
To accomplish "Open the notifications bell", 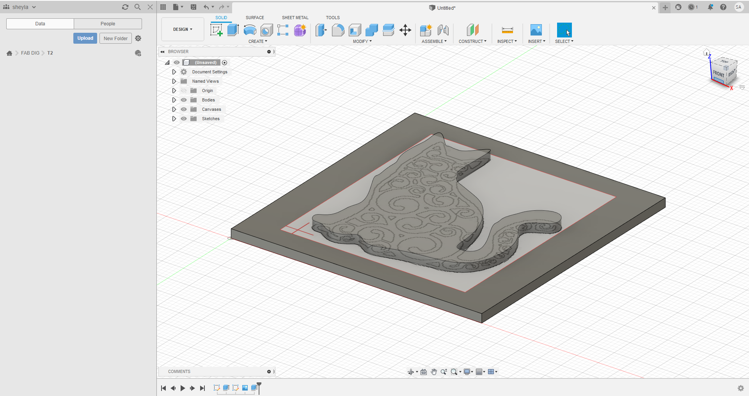I will pyautogui.click(x=710, y=7).
